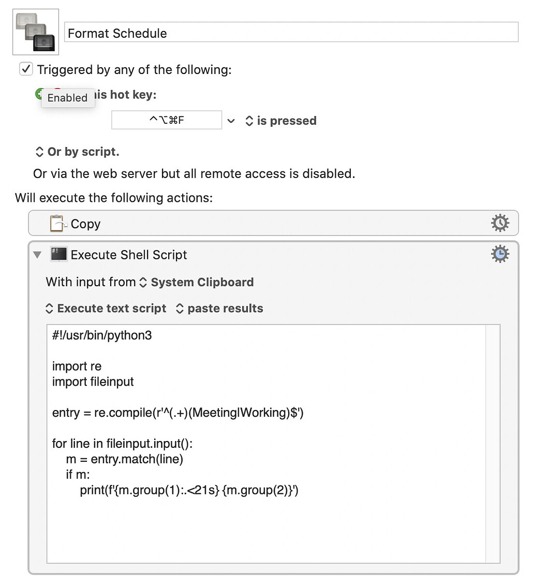
Task: Change the is pressed trigger option
Action: point(281,121)
